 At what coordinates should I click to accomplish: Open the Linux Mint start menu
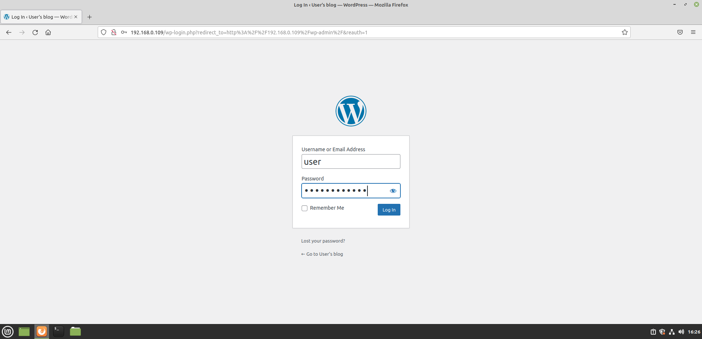(8, 332)
